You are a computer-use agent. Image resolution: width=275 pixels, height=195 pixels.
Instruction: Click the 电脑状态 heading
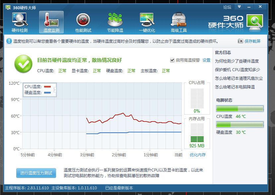pos(224,100)
